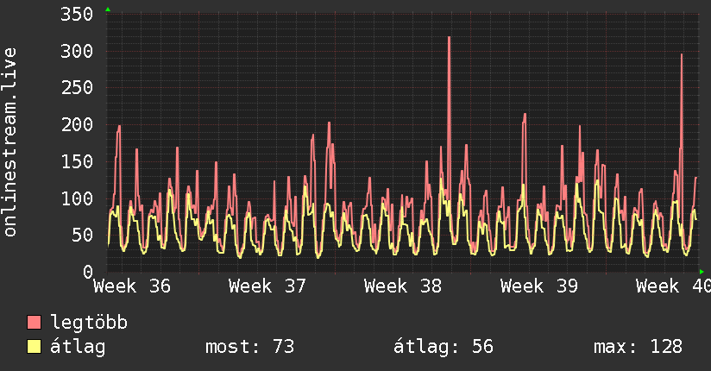This screenshot has height=371, width=711.
Task: Click the átlag: 56 statistic value
Action: 443,347
